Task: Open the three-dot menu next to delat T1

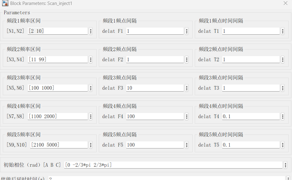Action: point(283,31)
